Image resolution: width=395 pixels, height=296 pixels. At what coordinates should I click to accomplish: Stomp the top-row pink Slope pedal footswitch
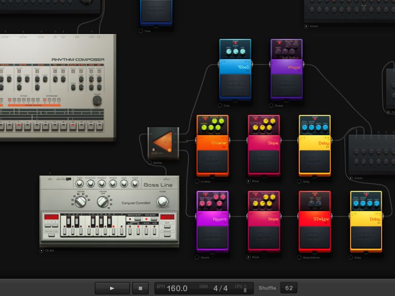pyautogui.click(x=264, y=161)
